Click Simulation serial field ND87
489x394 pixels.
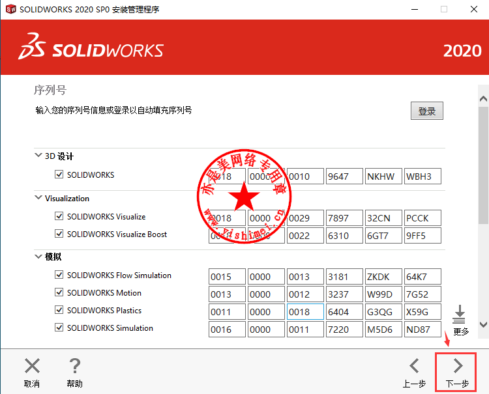click(423, 330)
